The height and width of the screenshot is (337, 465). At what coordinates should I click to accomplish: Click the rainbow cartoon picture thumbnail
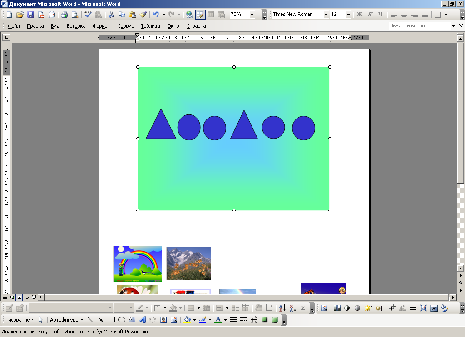pyautogui.click(x=138, y=264)
